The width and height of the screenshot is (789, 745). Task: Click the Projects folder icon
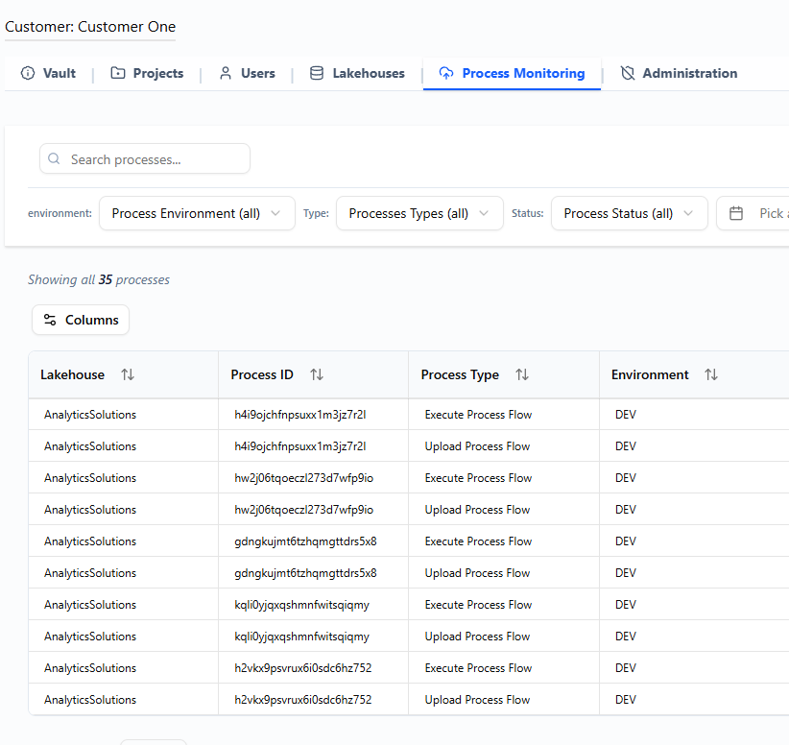tap(117, 72)
